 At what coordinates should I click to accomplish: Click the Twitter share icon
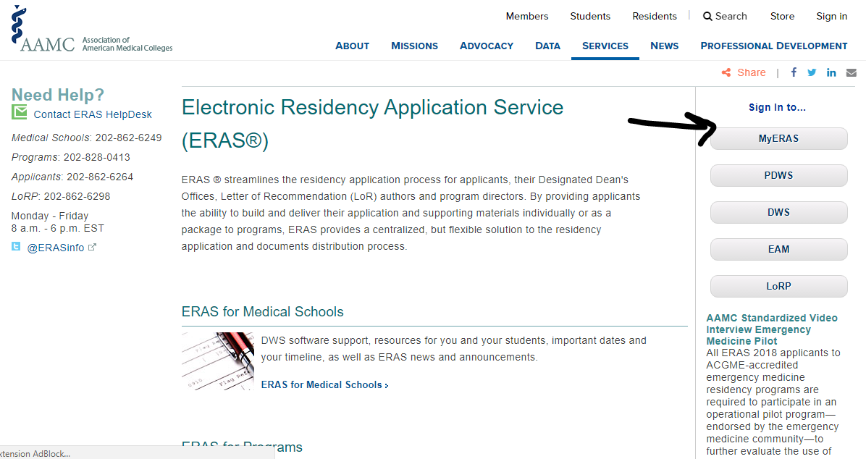[x=812, y=72]
